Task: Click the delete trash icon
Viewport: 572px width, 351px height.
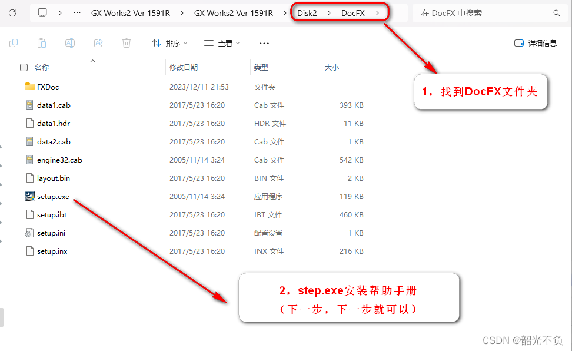Action: (x=126, y=43)
